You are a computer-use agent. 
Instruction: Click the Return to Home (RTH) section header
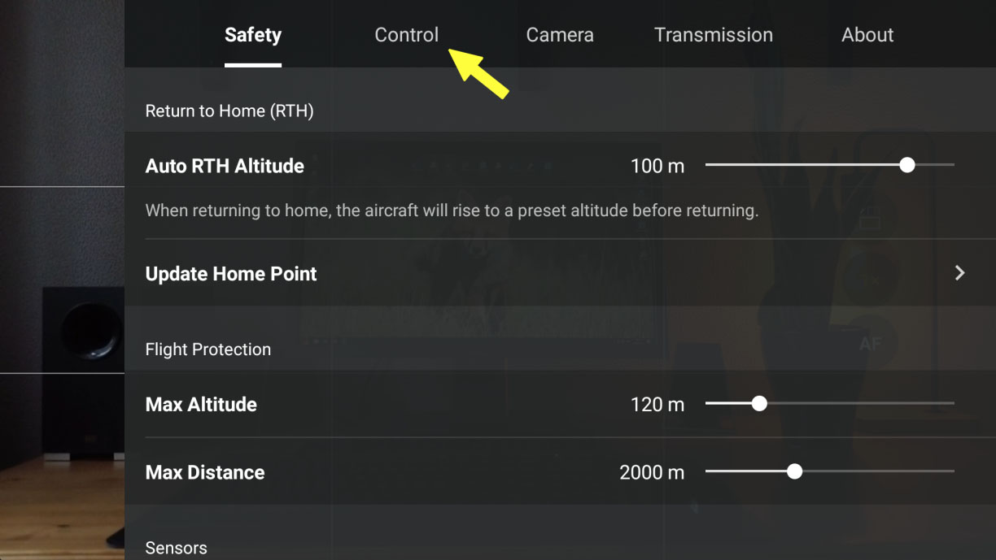(229, 111)
